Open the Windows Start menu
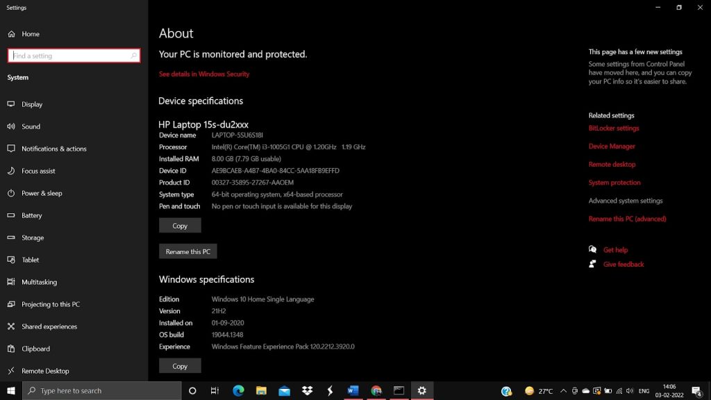 pyautogui.click(x=11, y=390)
